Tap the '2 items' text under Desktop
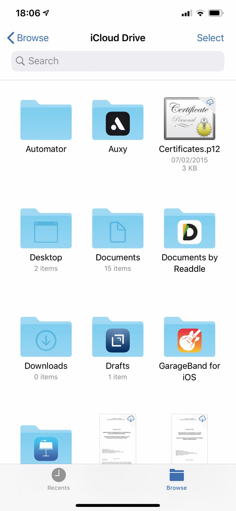The width and height of the screenshot is (236, 511). pyautogui.click(x=46, y=268)
